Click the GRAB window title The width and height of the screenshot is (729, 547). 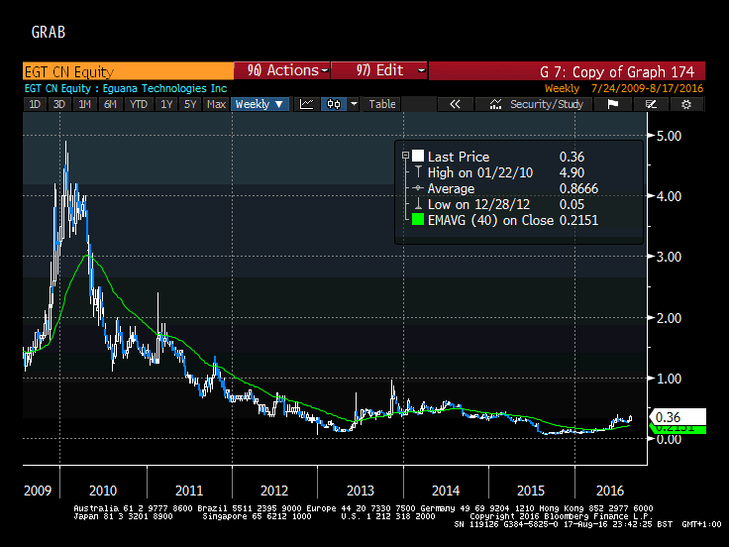click(x=49, y=32)
